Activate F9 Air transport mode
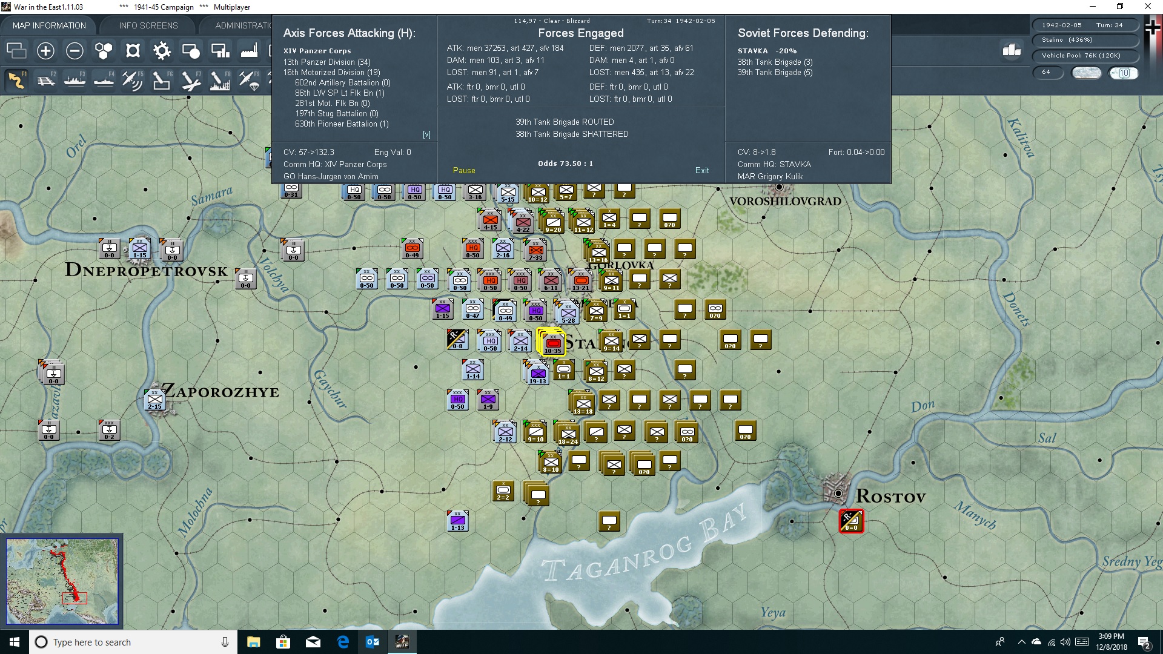The height and width of the screenshot is (654, 1163). 249,80
